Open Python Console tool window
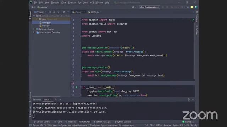This screenshot has width=227, height=127. (123, 122)
